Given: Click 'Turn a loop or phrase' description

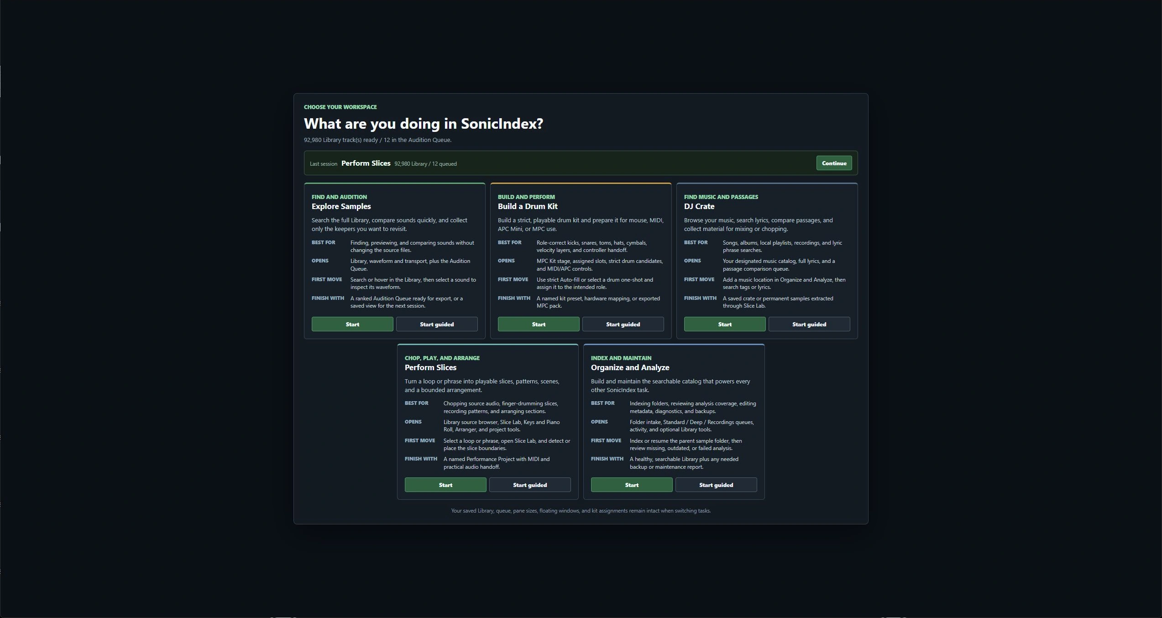Looking at the screenshot, I should [x=482, y=386].
